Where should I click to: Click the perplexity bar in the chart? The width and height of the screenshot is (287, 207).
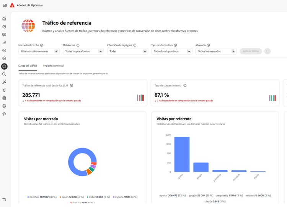[220, 171]
